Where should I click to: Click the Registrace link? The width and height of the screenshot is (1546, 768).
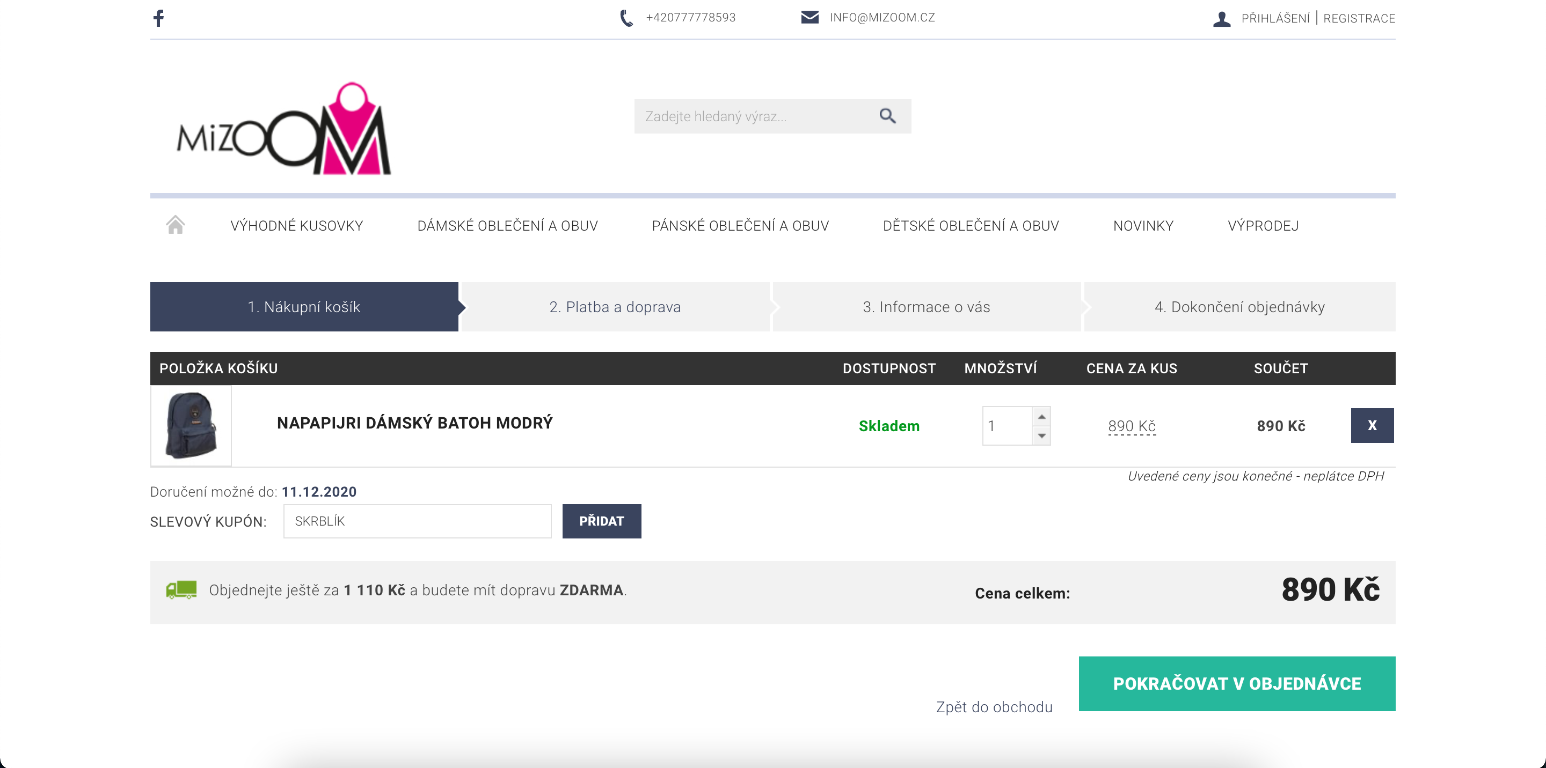pos(1359,19)
